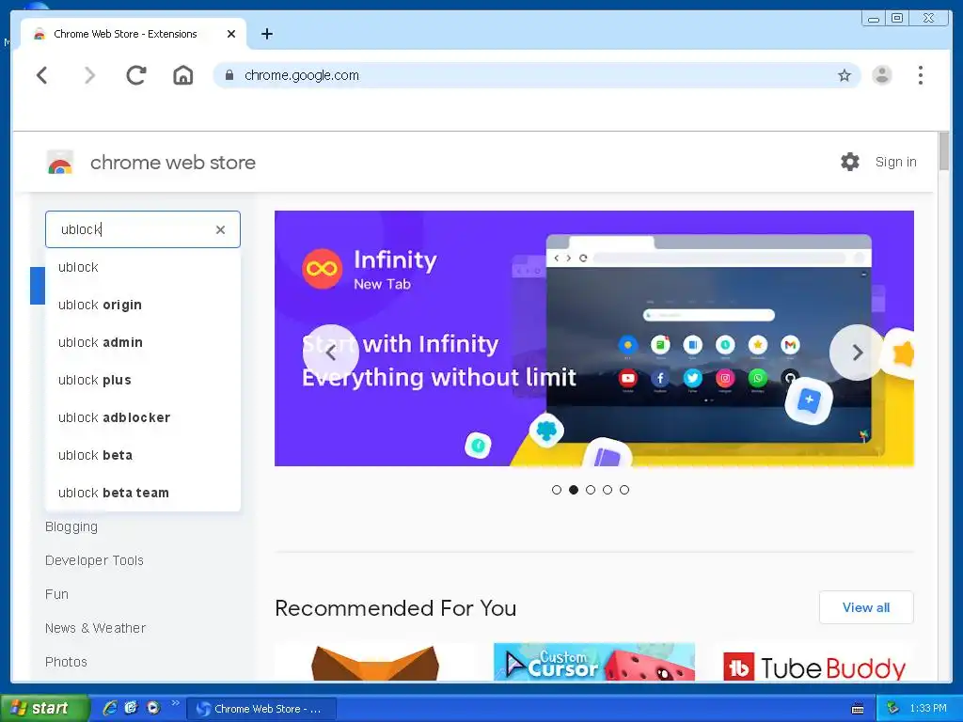
Task: Open Internet Explorer quick launch icon
Action: coord(110,708)
